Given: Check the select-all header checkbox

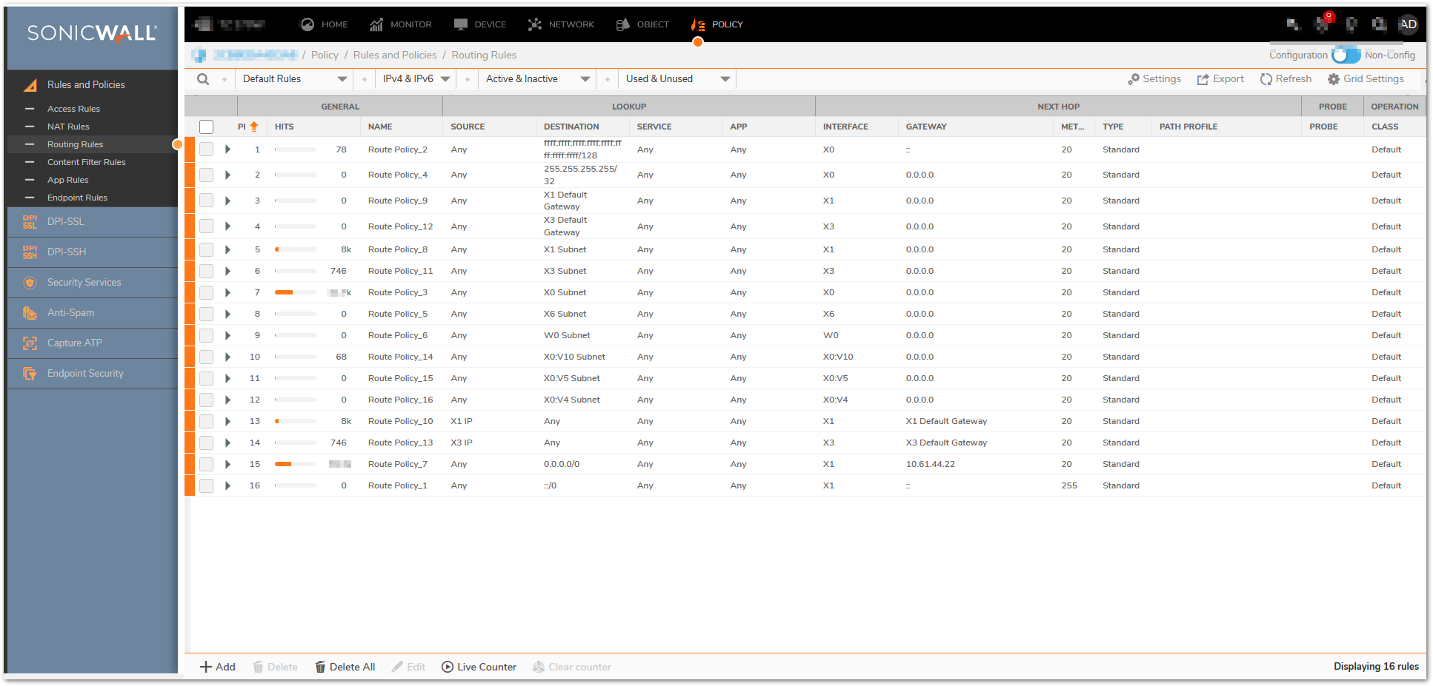Looking at the screenshot, I should pos(207,127).
